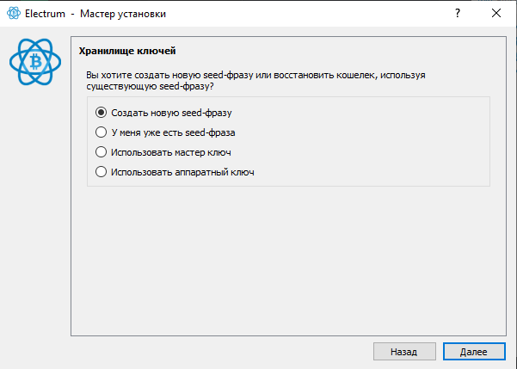This screenshot has height=369, width=517.
Task: Select the "Создать новую seed-фразу" radio circle
Action: point(102,113)
